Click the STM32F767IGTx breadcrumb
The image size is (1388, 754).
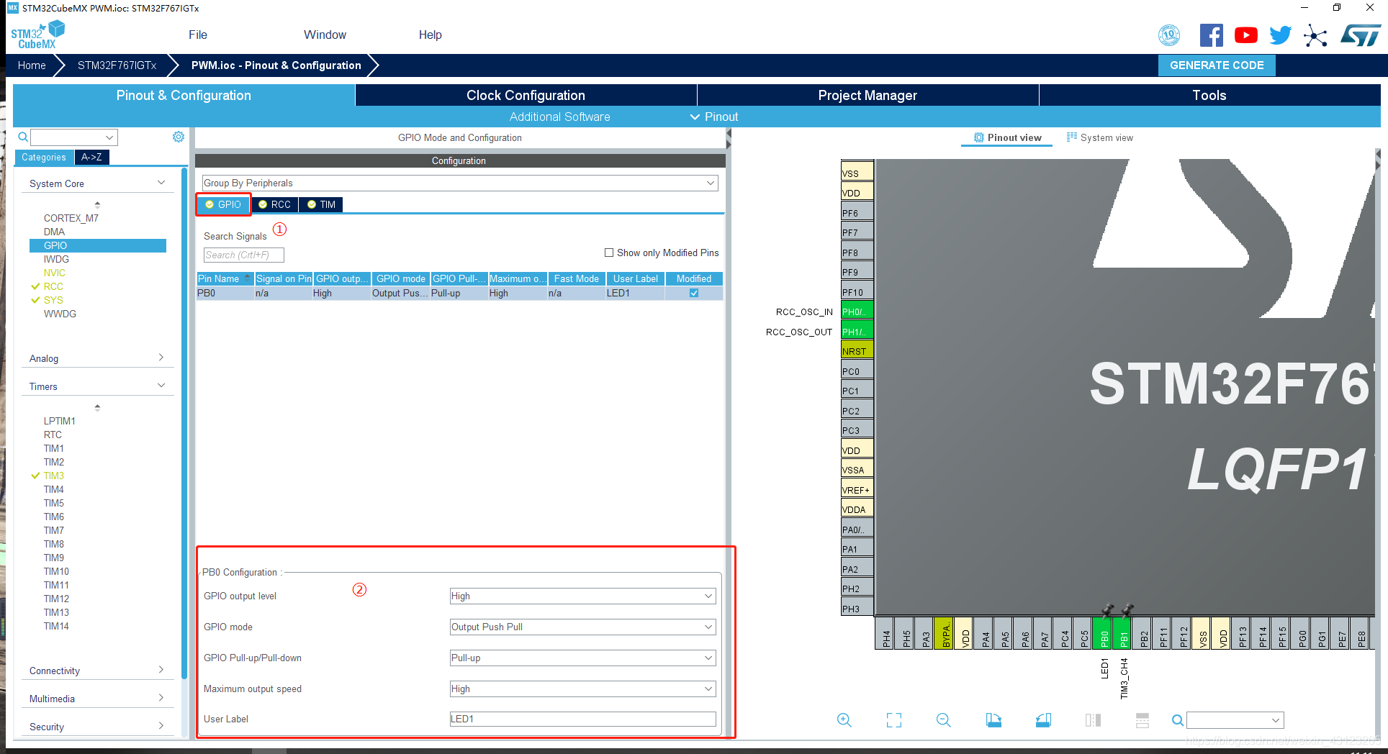[x=117, y=65]
